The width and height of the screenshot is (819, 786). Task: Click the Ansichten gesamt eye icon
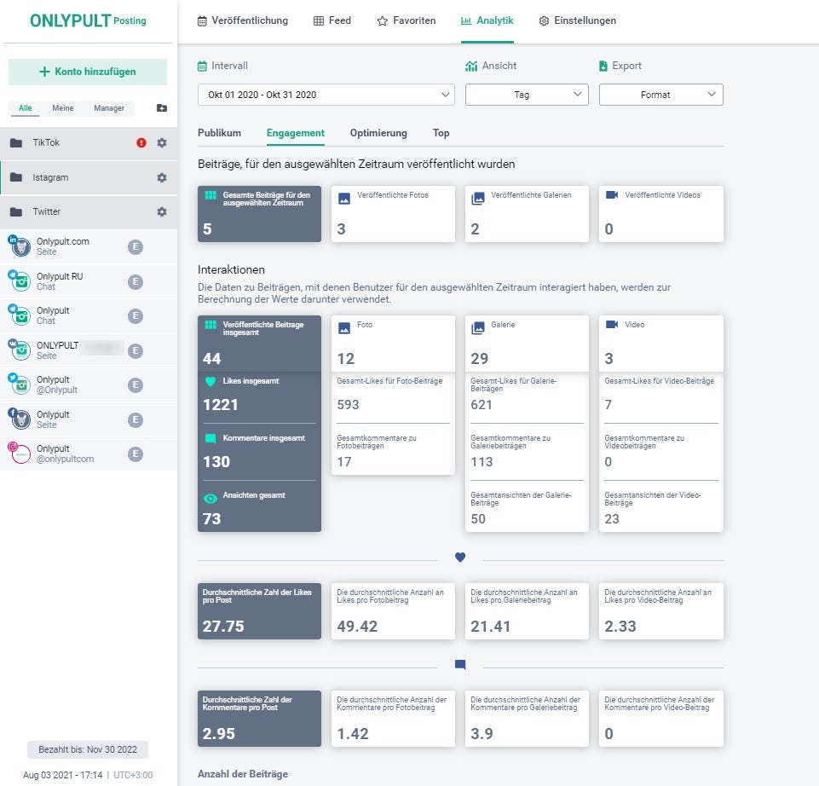[210, 499]
